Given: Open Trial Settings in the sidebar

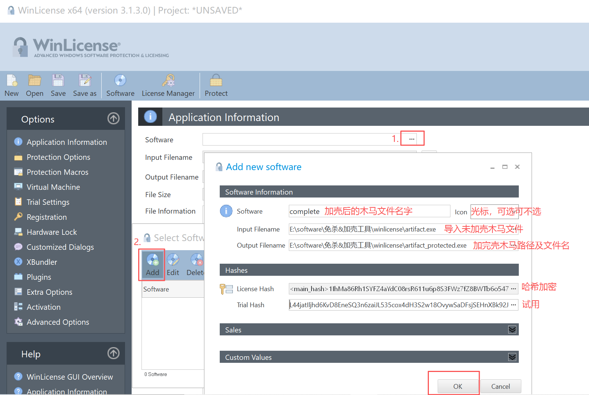Looking at the screenshot, I should coord(48,202).
